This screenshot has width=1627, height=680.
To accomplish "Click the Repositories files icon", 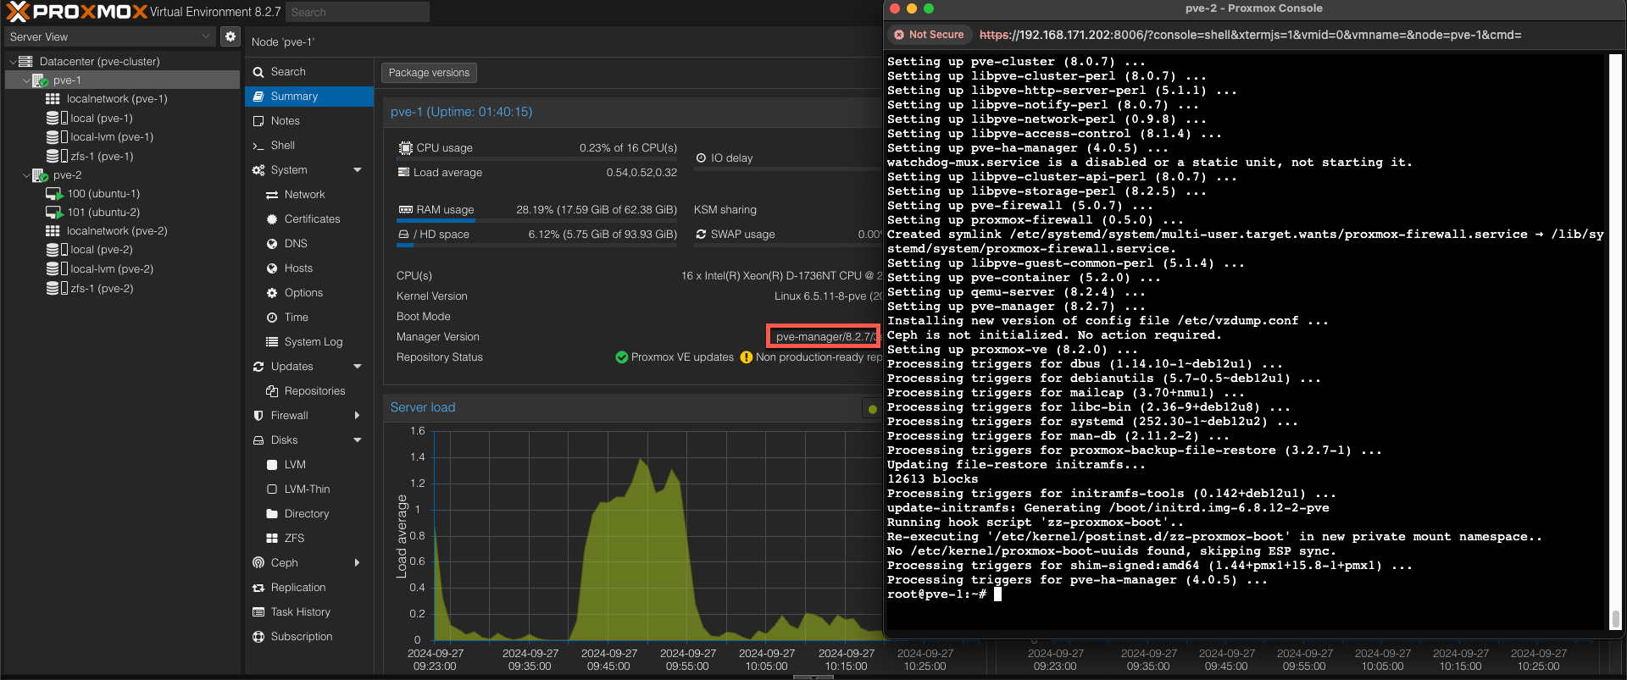I will pyautogui.click(x=272, y=391).
